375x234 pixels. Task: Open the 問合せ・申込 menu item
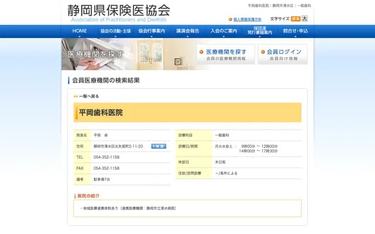pos(295,31)
